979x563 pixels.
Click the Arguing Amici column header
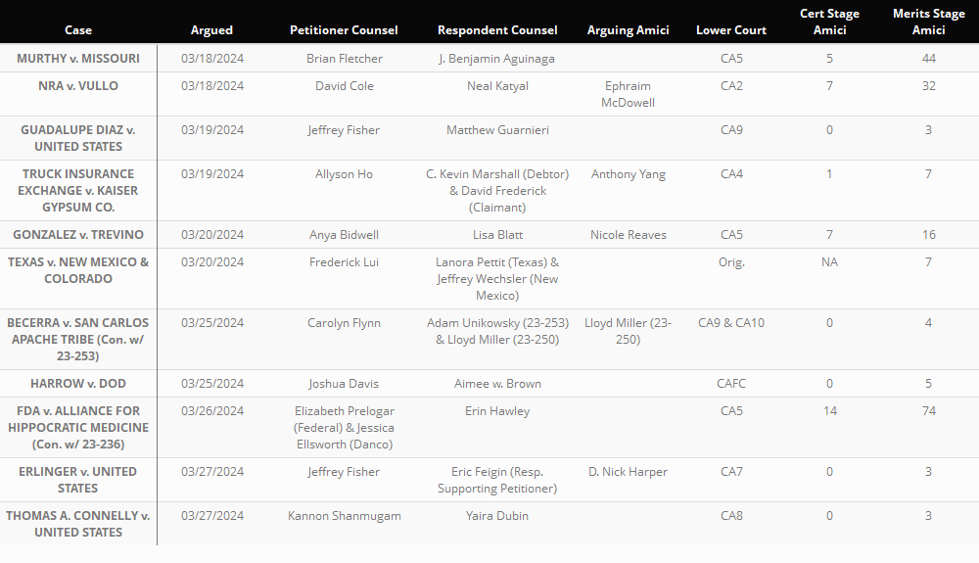(629, 30)
